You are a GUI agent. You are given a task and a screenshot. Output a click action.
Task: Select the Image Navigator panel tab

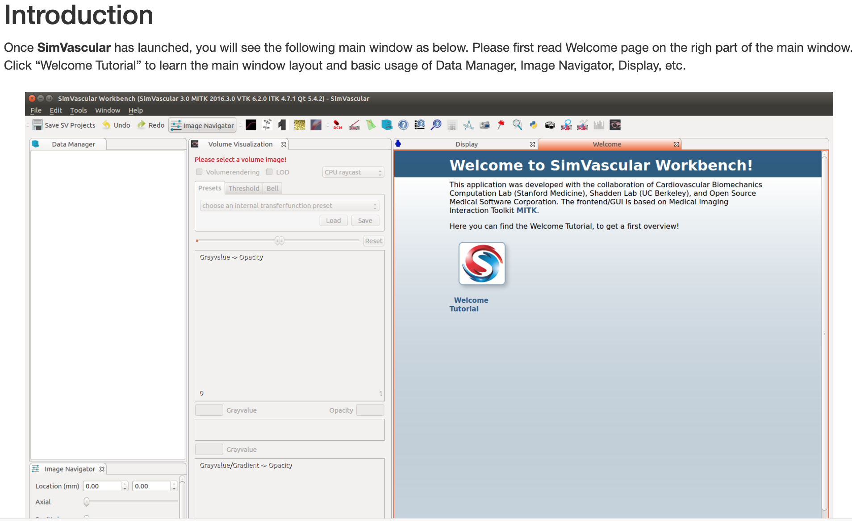click(x=68, y=469)
